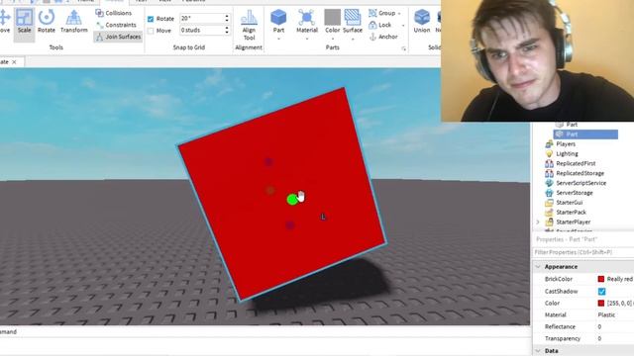Screen dimensions: 634x356
Task: Collapse the Data properties section
Action: [538, 351]
